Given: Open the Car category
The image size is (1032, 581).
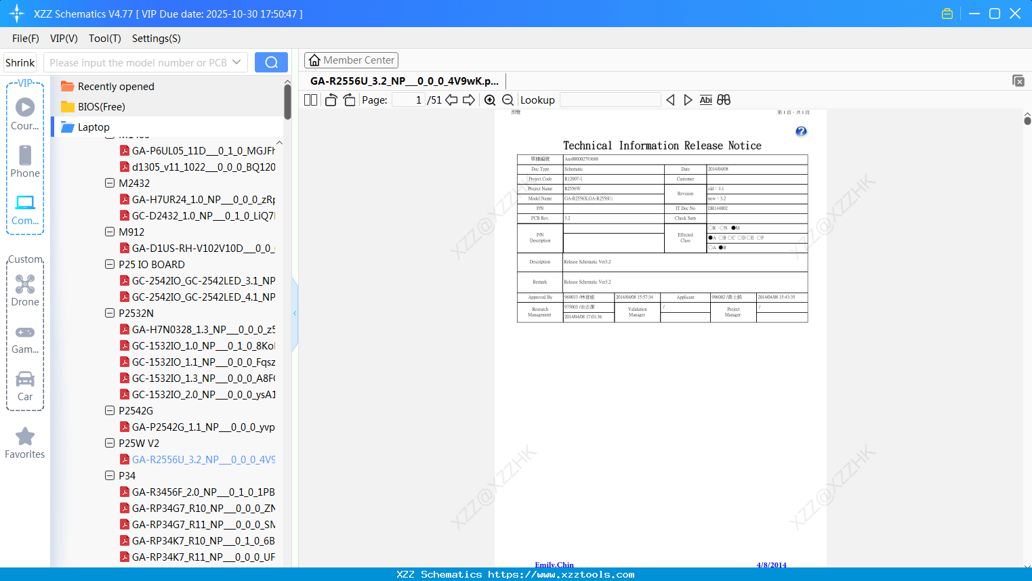Looking at the screenshot, I should coord(25,386).
